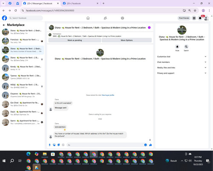
Task: Expand the Chat members section
Action: pos(181,62)
